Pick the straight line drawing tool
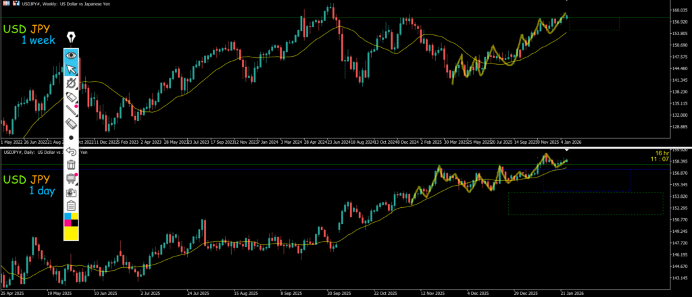This screenshot has height=297, width=692. (x=71, y=111)
